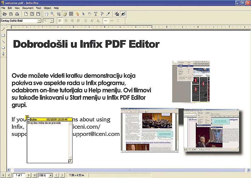Viewport: 251px width, 178px height.
Task: Set one-and-half line spacing
Action: click(x=112, y=21)
